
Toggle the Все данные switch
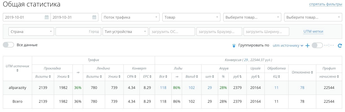pos(8,45)
